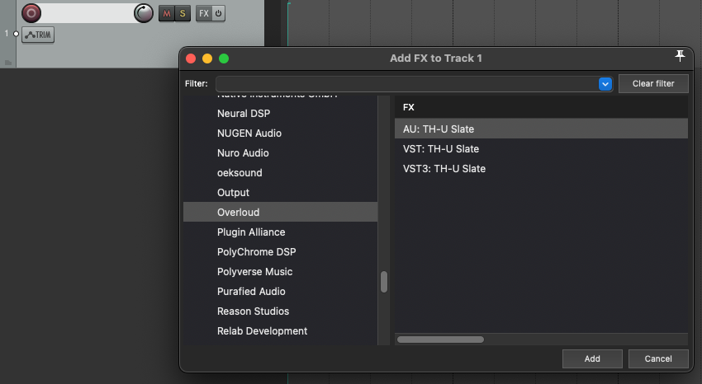Open the track FX chain button
Screen dimensions: 702x384
204,13
